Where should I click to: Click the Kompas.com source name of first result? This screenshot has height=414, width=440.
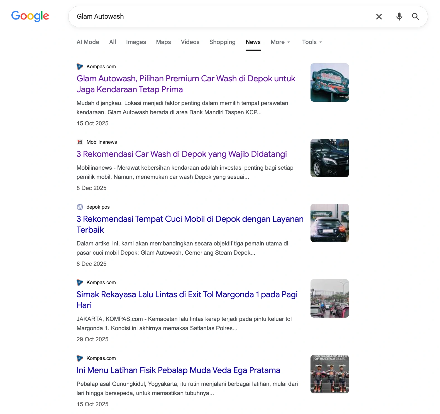(101, 67)
